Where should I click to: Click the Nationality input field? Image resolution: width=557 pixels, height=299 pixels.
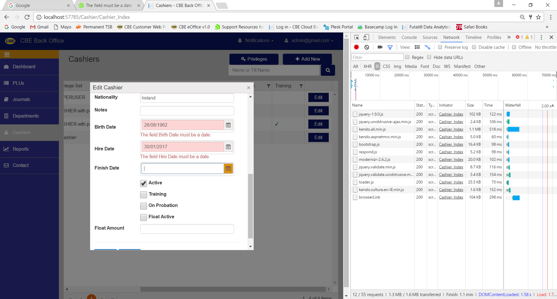click(187, 98)
